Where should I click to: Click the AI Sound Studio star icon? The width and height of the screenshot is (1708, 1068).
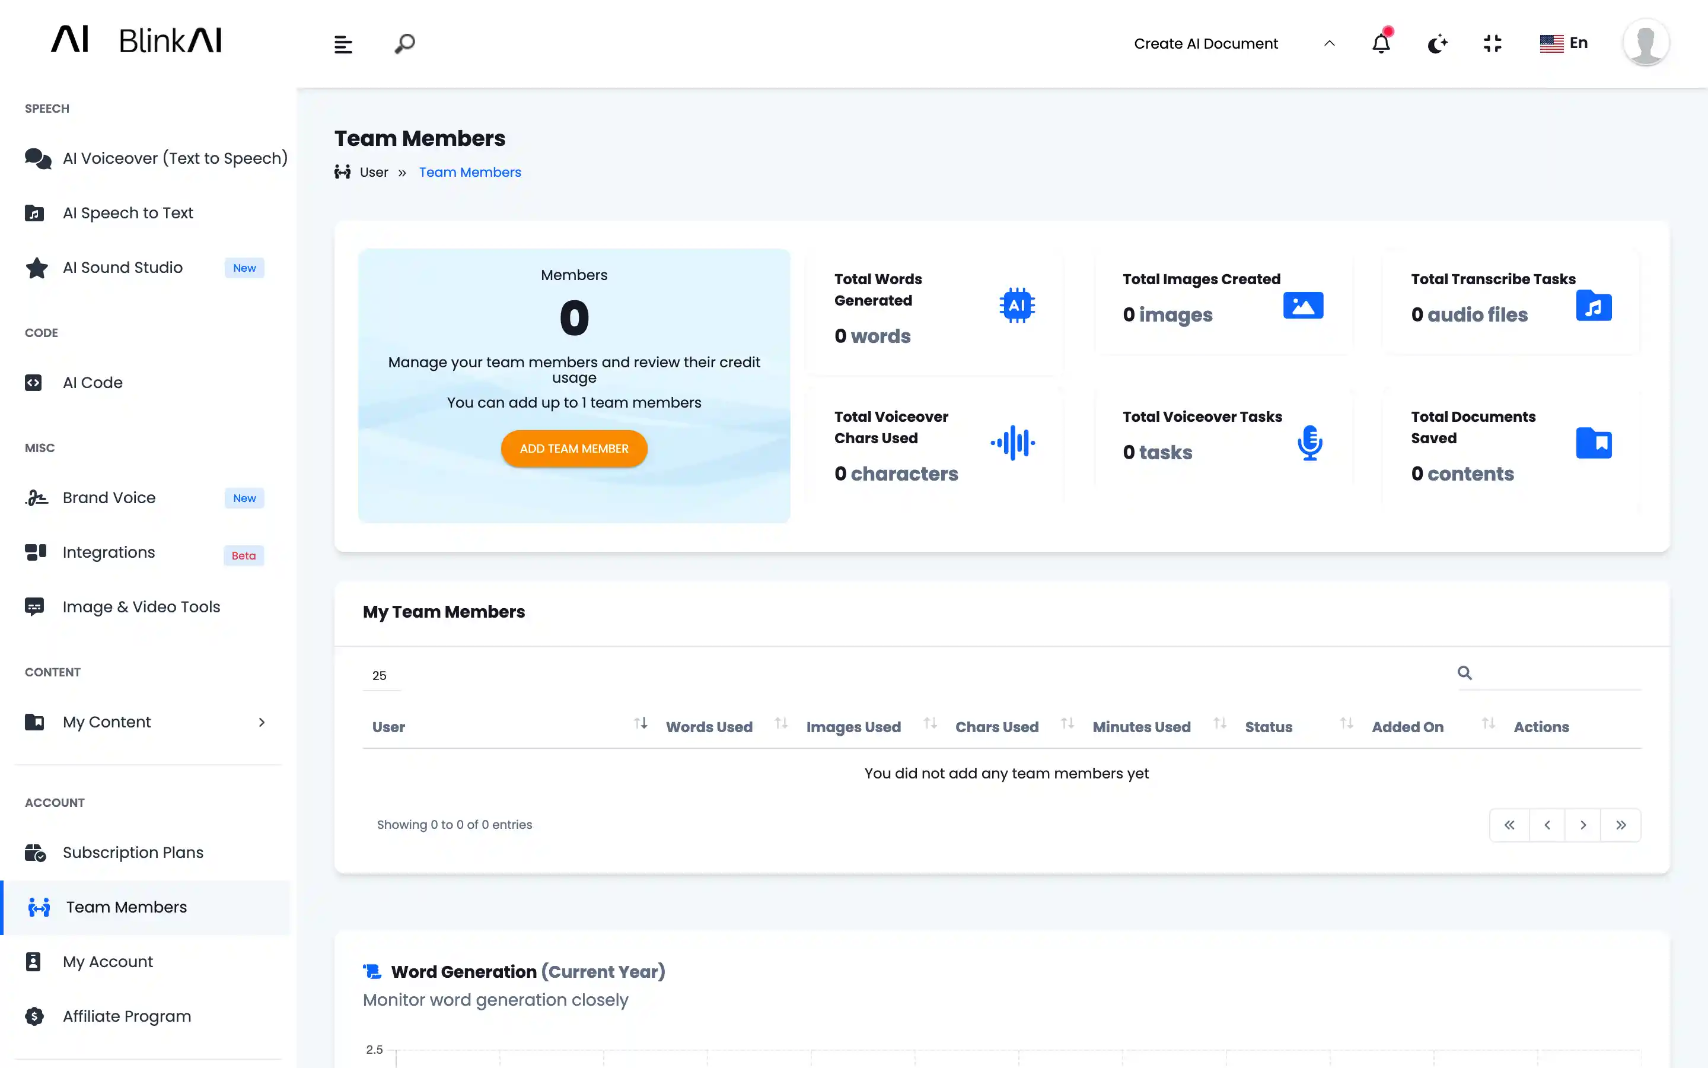(x=37, y=268)
